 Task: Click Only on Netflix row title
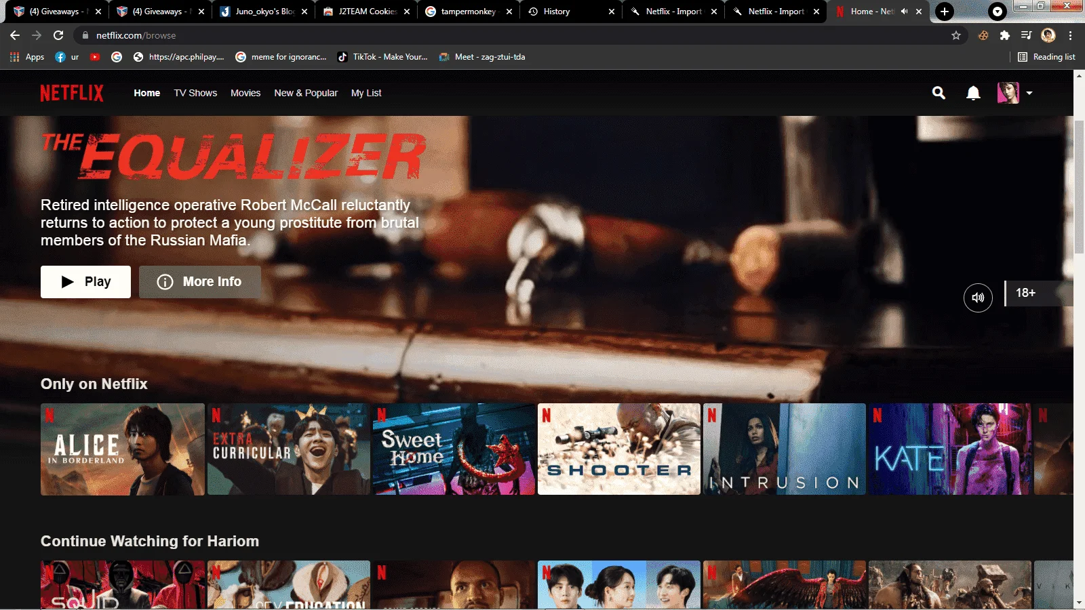pos(94,384)
